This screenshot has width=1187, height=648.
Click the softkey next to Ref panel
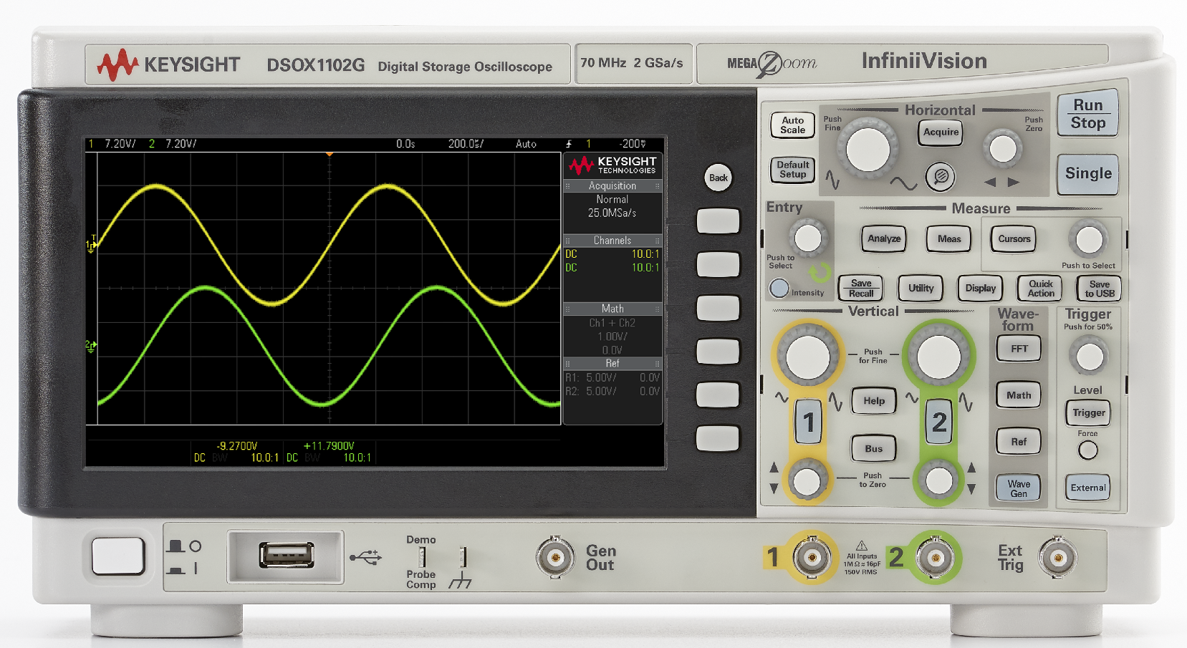718,352
